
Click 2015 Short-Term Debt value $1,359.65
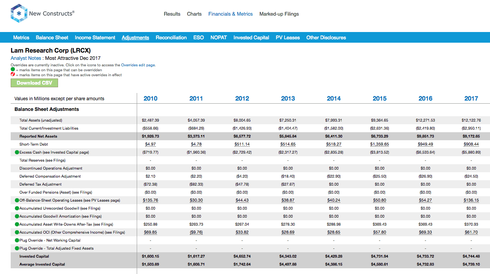(380, 144)
